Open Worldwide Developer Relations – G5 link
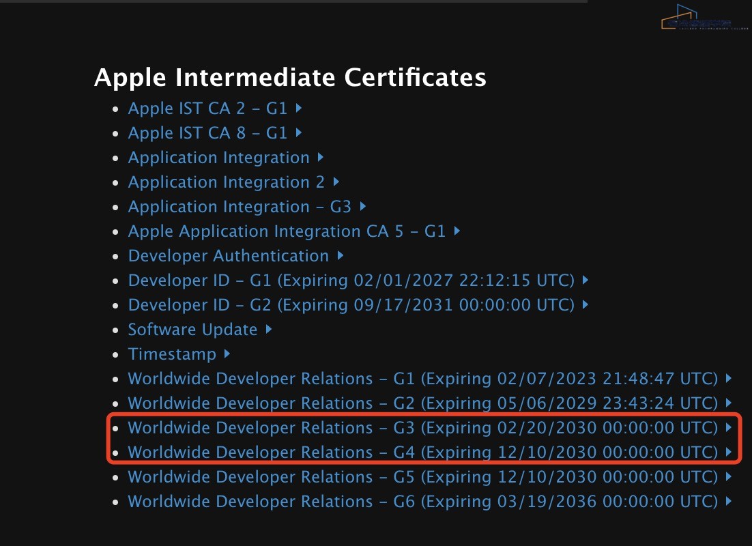 point(423,477)
